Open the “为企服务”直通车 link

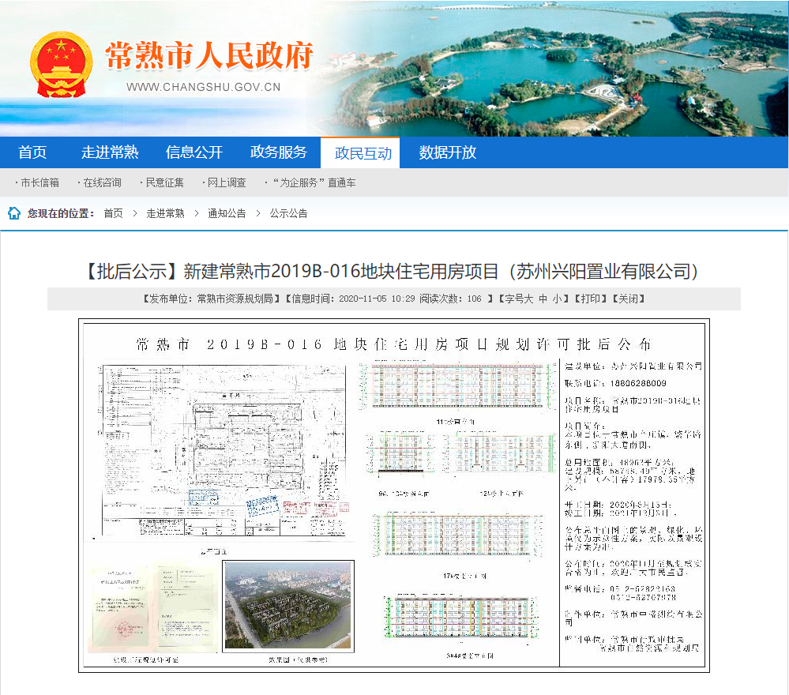(314, 182)
